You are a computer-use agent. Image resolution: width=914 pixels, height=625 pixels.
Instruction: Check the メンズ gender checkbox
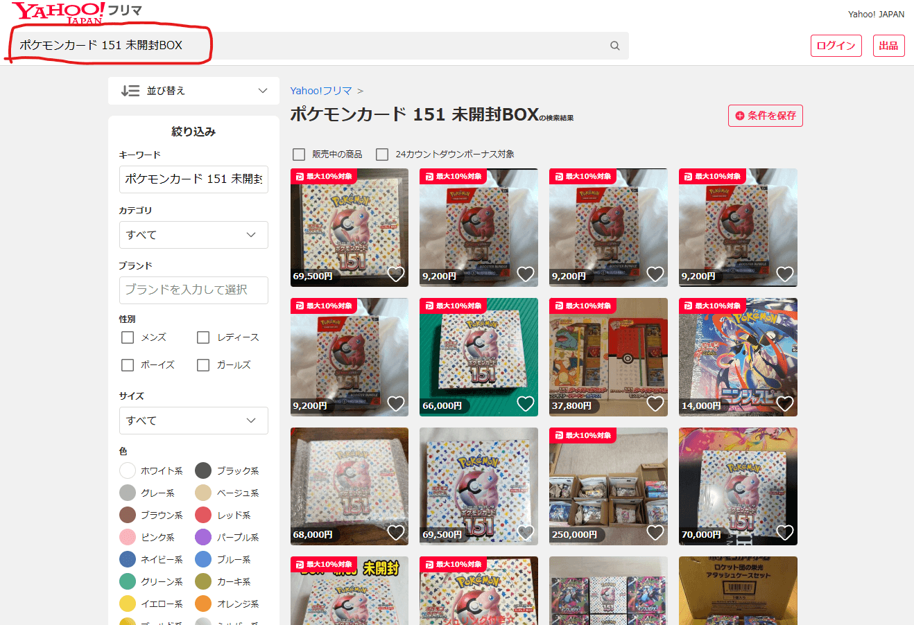[128, 337]
